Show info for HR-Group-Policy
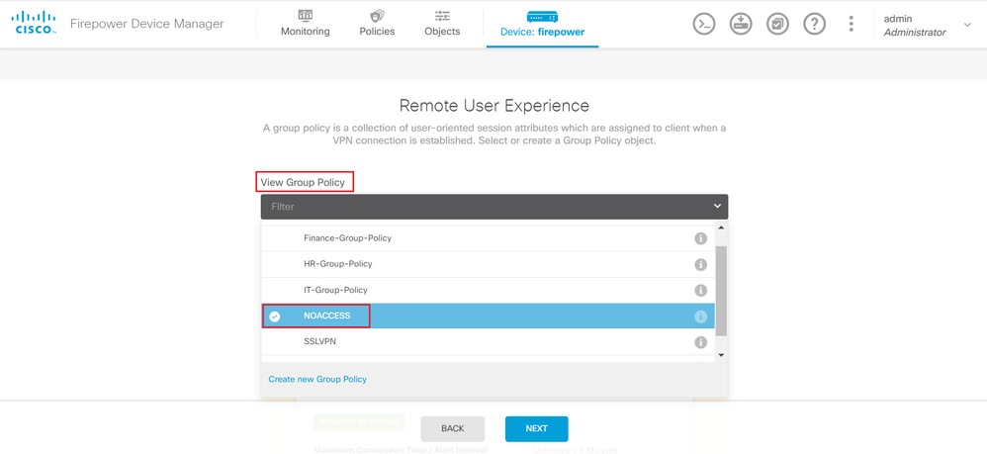Viewport: 987px width, 454px height. pyautogui.click(x=700, y=265)
